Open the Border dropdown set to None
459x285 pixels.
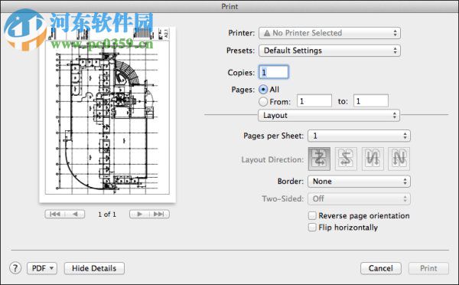click(359, 182)
